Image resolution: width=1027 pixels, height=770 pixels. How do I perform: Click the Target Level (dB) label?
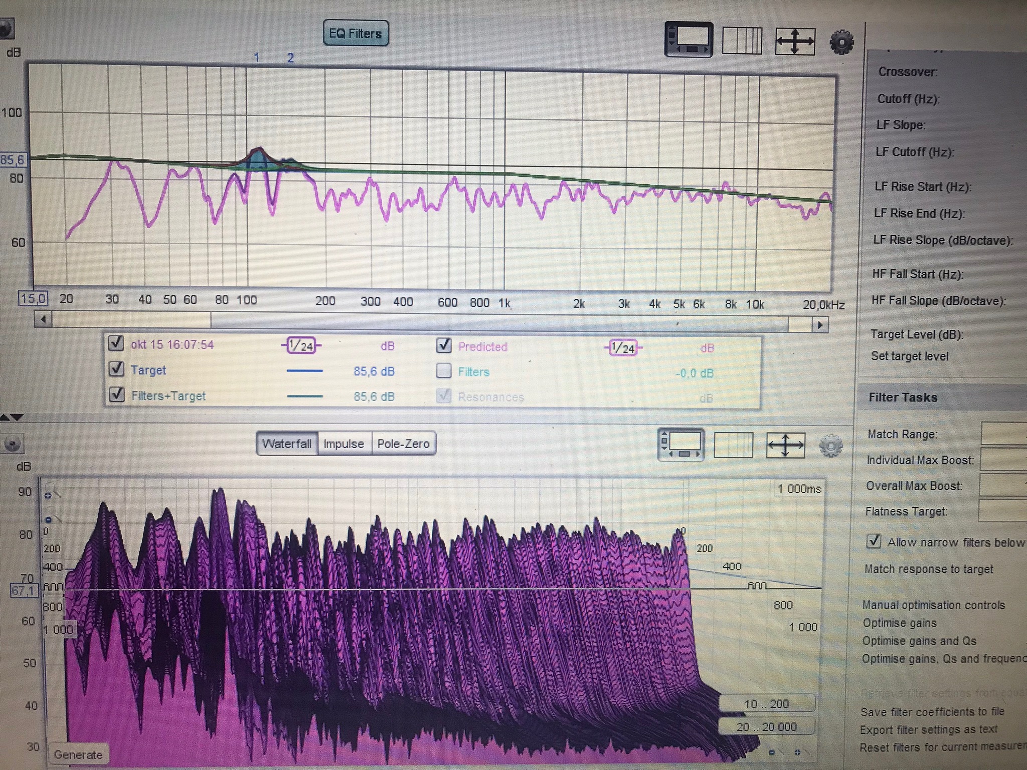pyautogui.click(x=917, y=334)
